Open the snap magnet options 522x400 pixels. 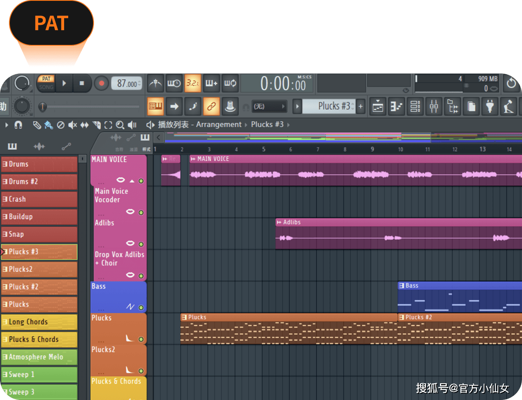(18, 125)
